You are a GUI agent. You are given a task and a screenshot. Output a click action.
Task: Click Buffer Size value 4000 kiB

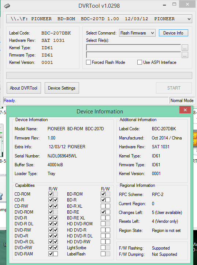click(55, 164)
